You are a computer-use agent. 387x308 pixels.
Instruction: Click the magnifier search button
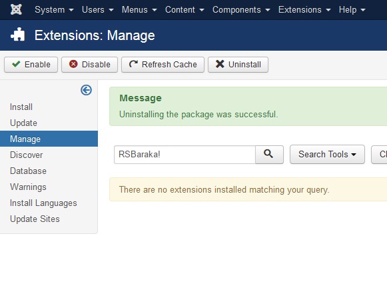[x=269, y=155]
